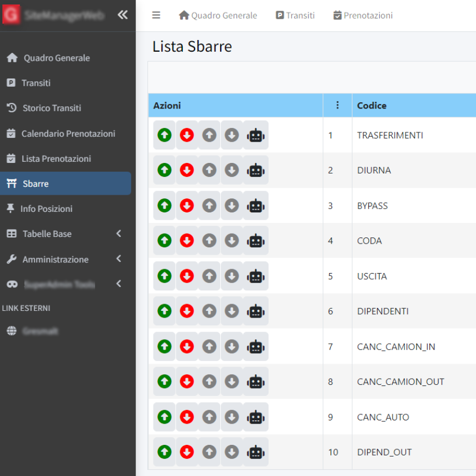Click robot icon in DIPEND_OUT row
This screenshot has width=476, height=476.
[256, 452]
